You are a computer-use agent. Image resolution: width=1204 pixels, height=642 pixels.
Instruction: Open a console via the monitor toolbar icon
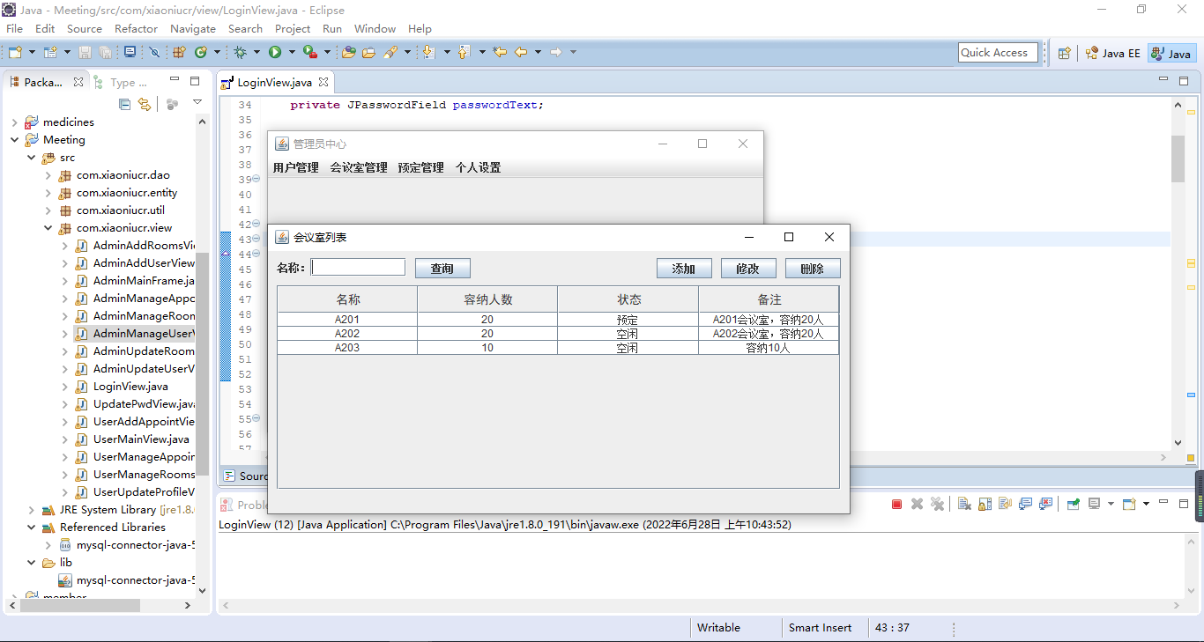tap(130, 52)
